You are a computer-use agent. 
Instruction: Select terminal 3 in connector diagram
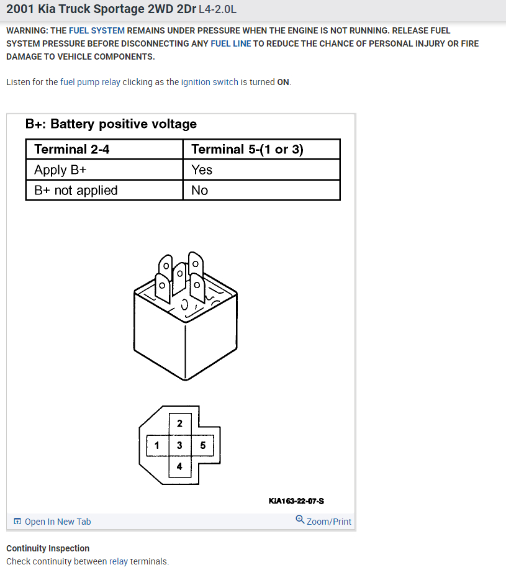pos(180,445)
